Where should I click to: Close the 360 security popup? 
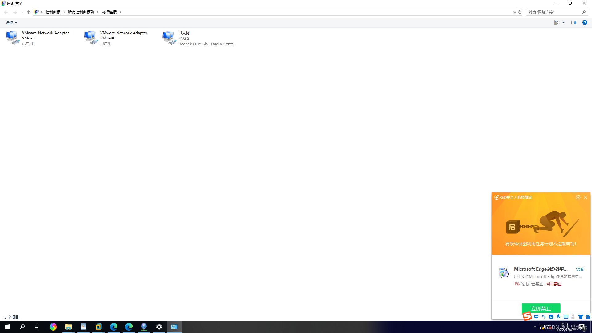pyautogui.click(x=586, y=197)
